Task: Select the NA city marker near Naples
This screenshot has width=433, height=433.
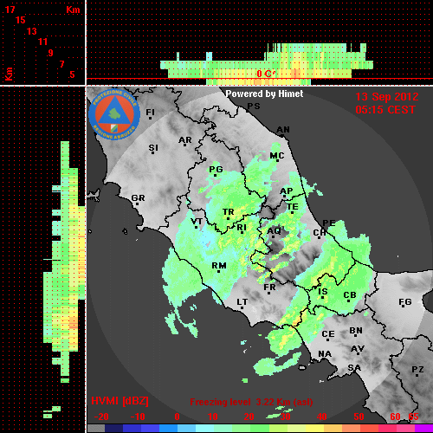Action: tap(325, 355)
